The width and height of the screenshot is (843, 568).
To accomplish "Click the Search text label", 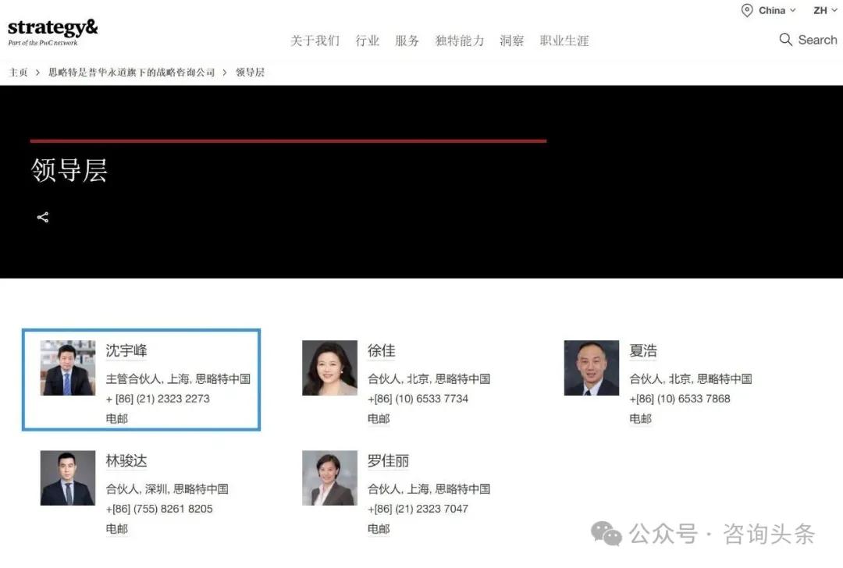I will pyautogui.click(x=817, y=40).
